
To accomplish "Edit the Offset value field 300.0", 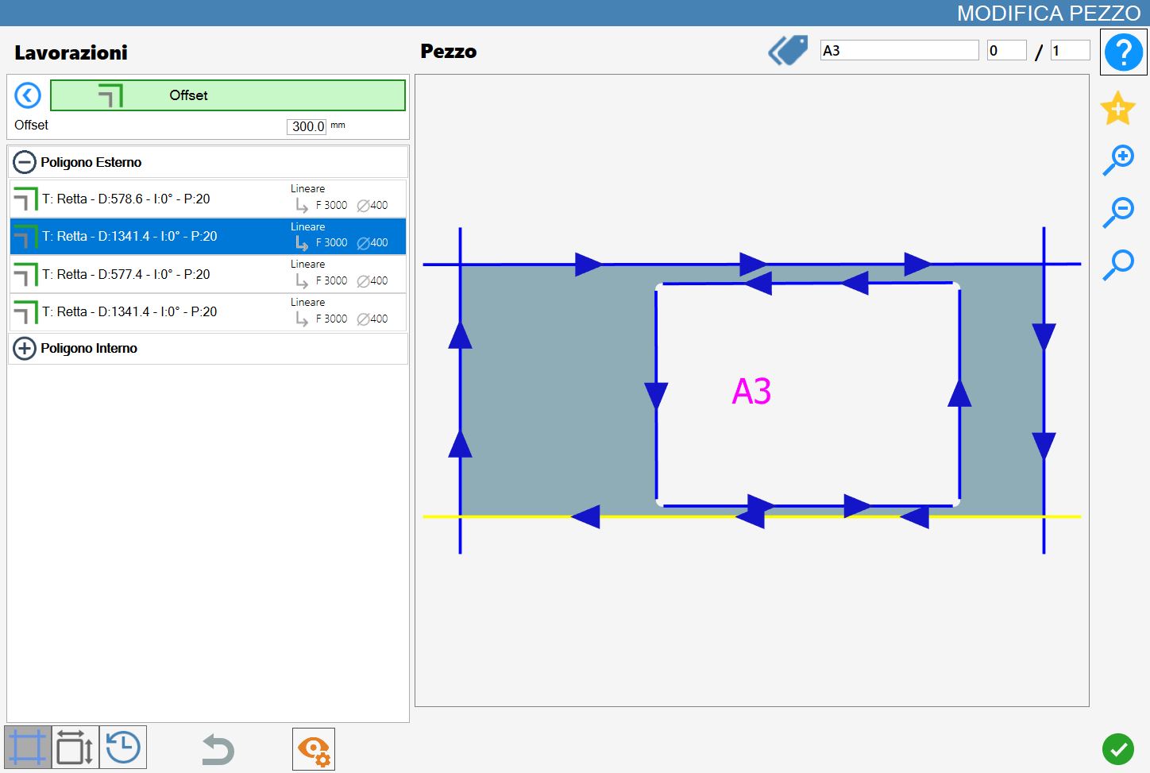I will (x=307, y=126).
